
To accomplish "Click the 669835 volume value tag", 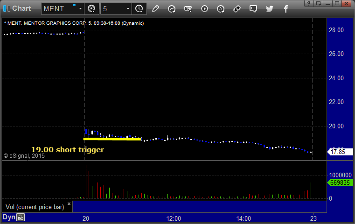I will click(x=340, y=182).
